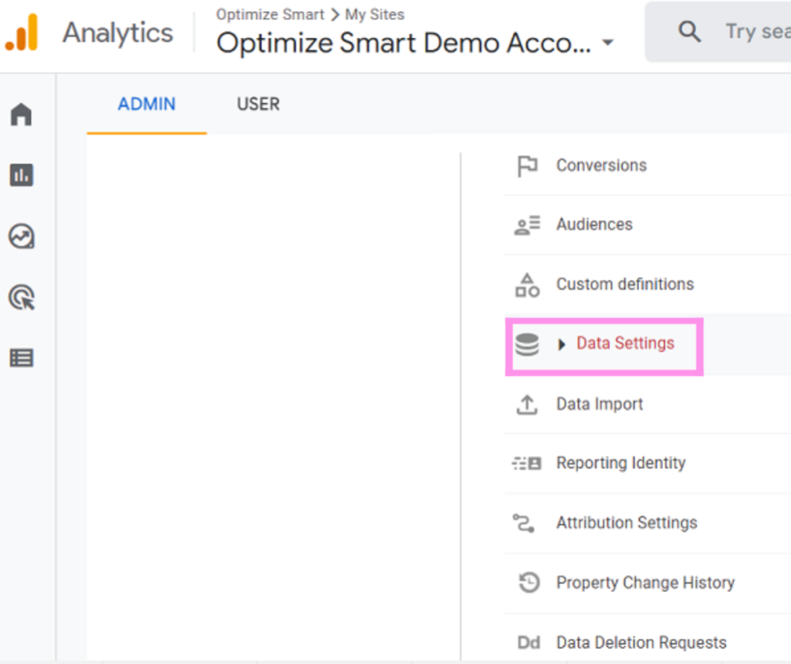
Task: Click the search input field
Action: click(x=755, y=32)
